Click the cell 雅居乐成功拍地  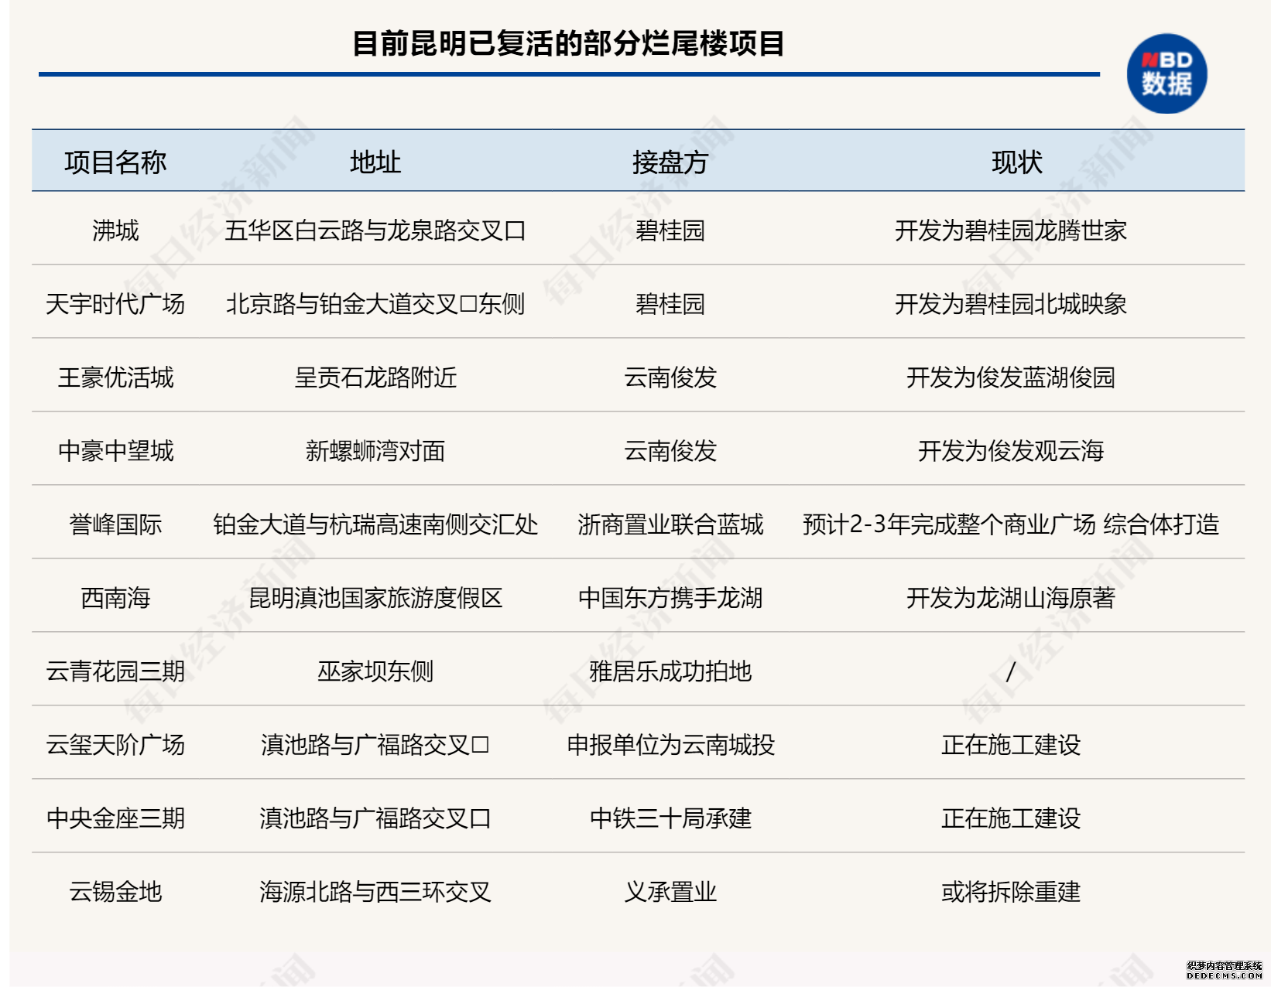[x=670, y=671]
